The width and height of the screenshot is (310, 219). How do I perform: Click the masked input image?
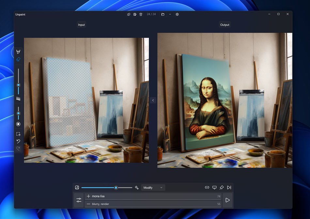[86, 100]
